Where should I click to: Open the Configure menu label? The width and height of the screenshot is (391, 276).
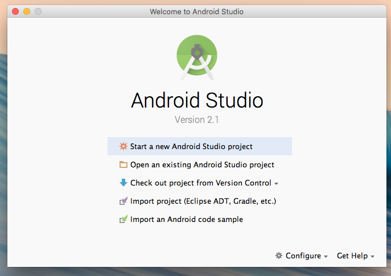[303, 256]
